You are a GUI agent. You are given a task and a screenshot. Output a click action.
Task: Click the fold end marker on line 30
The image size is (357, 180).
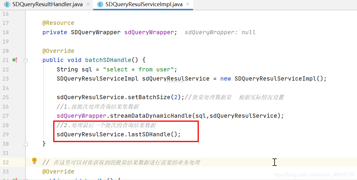[x=26, y=144]
